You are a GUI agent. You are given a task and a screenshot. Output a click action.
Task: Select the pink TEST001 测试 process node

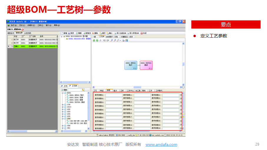click(146, 65)
